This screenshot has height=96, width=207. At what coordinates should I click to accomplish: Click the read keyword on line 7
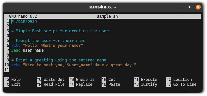point(16,50)
